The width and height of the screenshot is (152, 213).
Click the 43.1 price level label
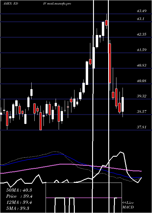pyautogui.click(x=140, y=19)
